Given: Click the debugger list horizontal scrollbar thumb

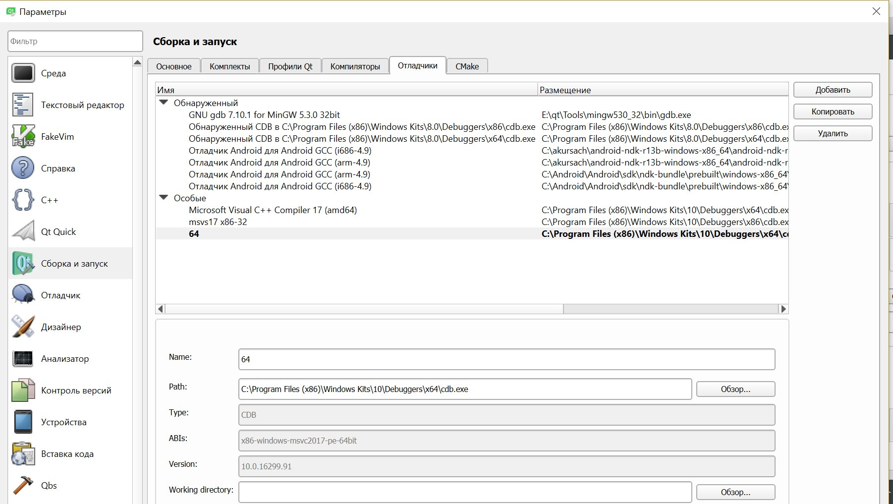Looking at the screenshot, I should pyautogui.click(x=364, y=309).
